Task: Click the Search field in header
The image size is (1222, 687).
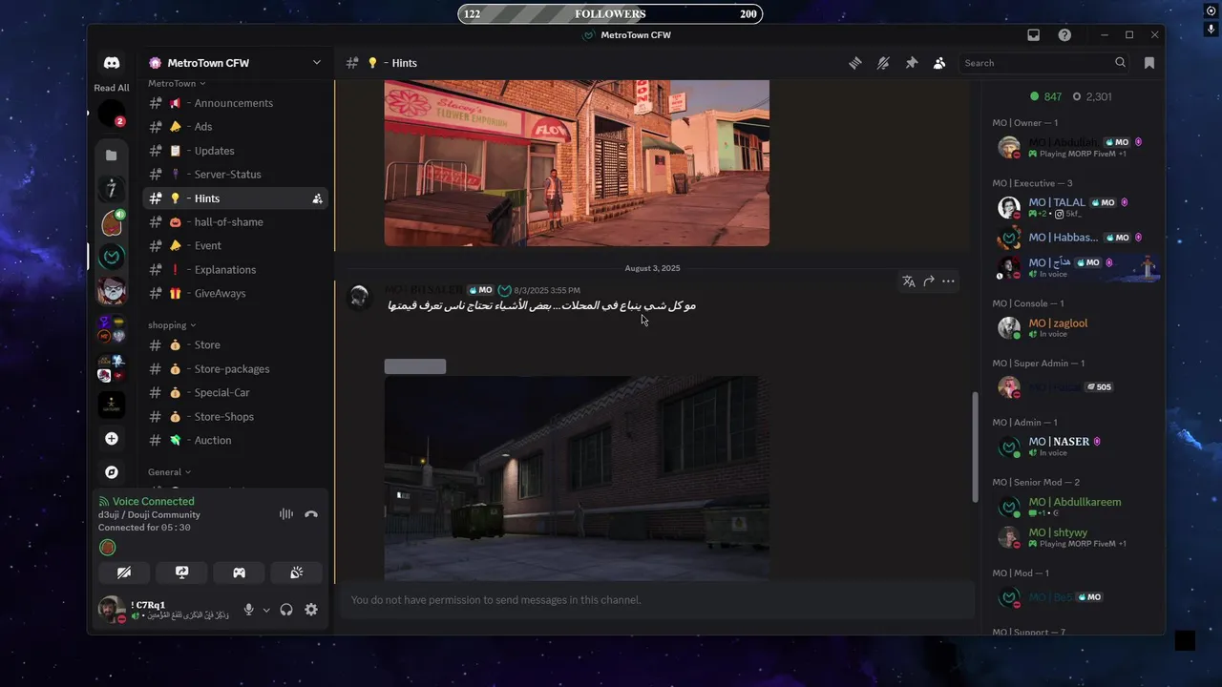Action: point(1044,63)
